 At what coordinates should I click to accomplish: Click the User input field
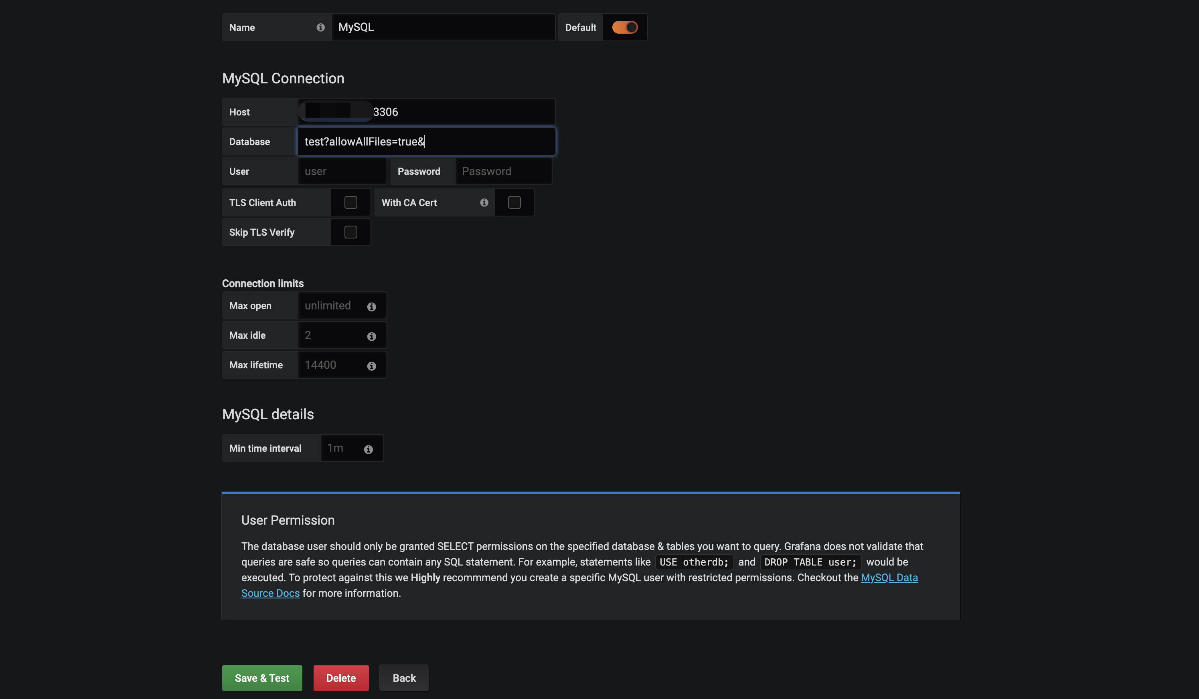pyautogui.click(x=342, y=171)
